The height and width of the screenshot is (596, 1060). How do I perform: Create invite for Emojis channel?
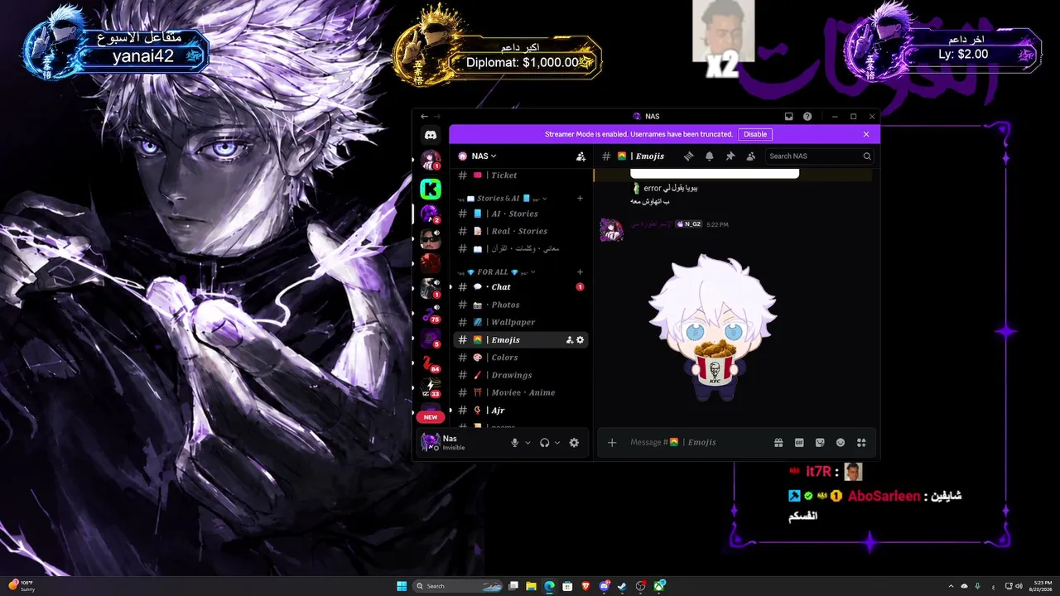click(x=570, y=340)
